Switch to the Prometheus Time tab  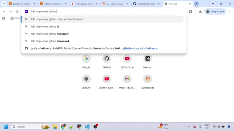click(84, 4)
